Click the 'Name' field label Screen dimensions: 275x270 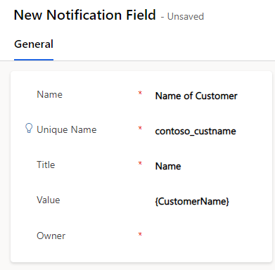(x=49, y=95)
